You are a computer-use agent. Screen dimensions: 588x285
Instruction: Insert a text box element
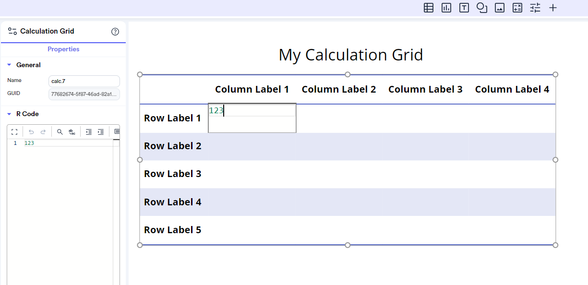464,8
